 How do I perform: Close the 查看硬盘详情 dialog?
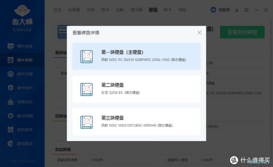(x=199, y=33)
